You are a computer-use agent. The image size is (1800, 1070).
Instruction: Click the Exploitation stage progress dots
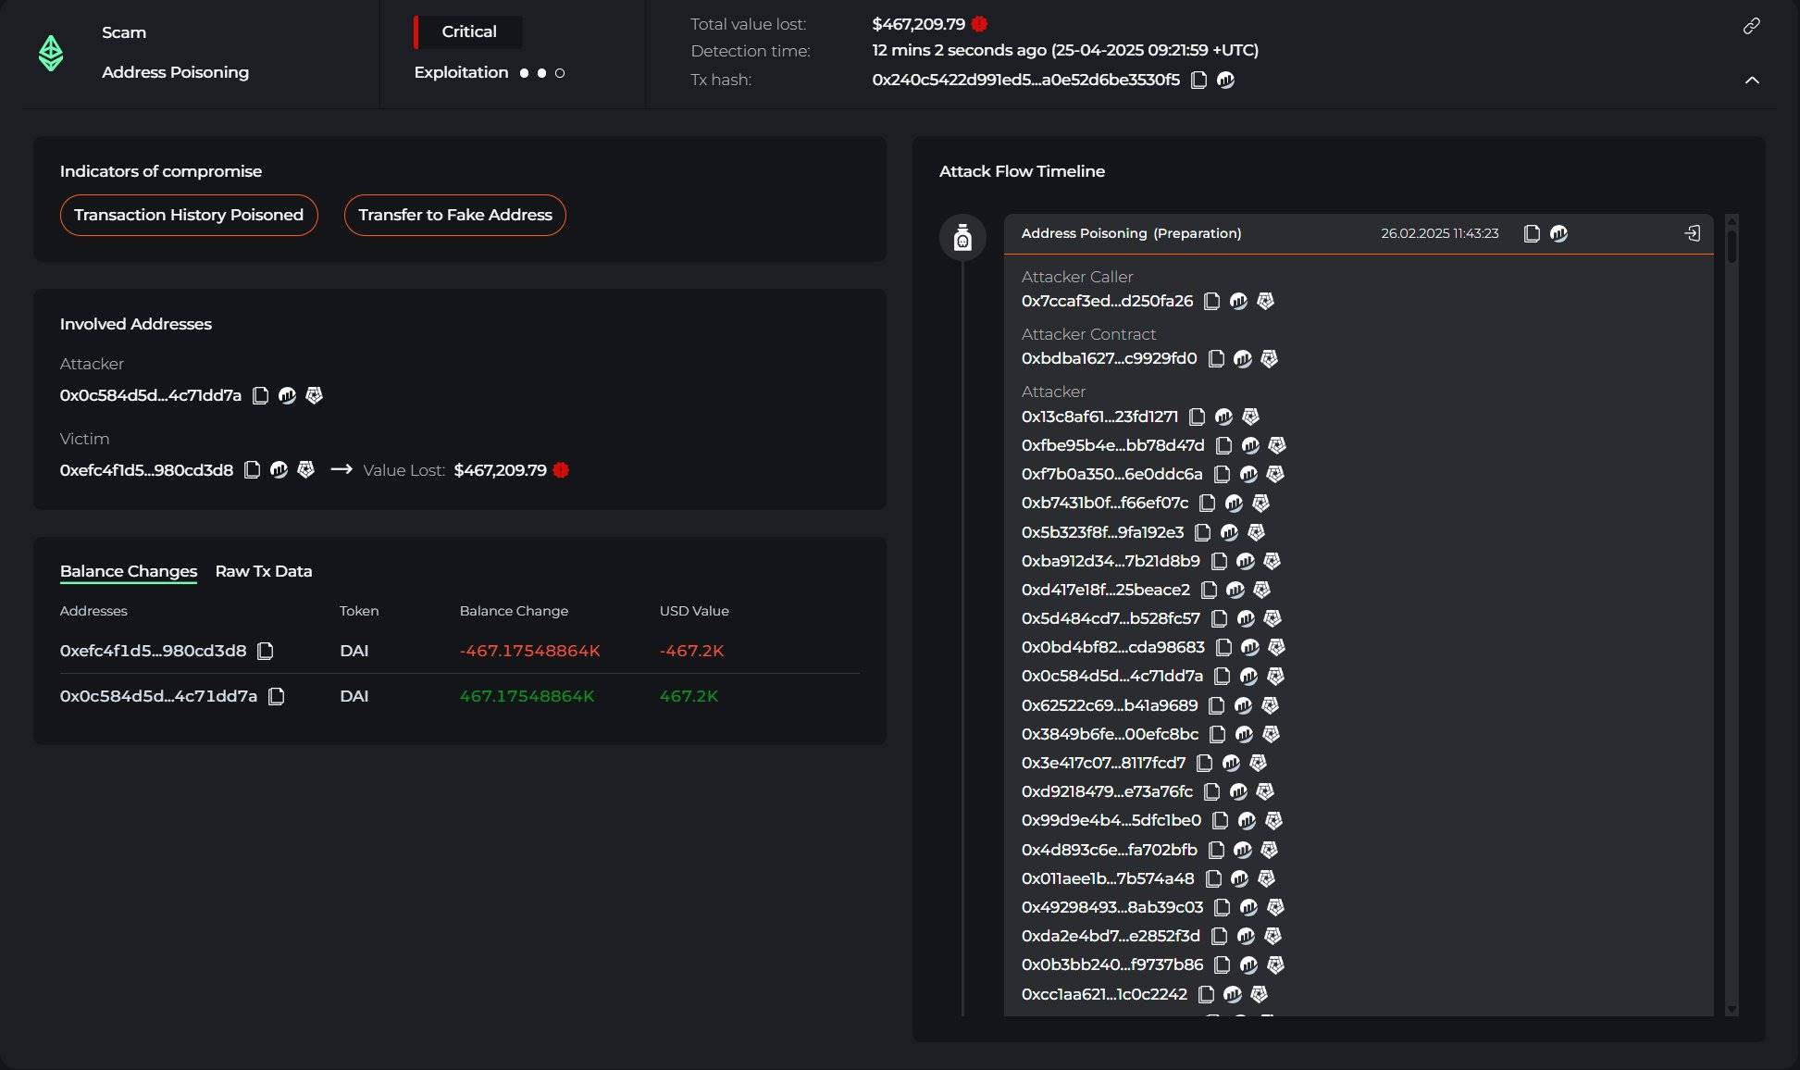tap(541, 73)
